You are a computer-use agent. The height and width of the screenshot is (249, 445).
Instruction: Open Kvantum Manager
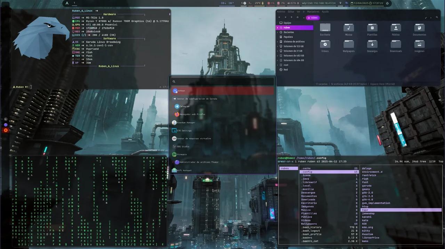coord(187,123)
